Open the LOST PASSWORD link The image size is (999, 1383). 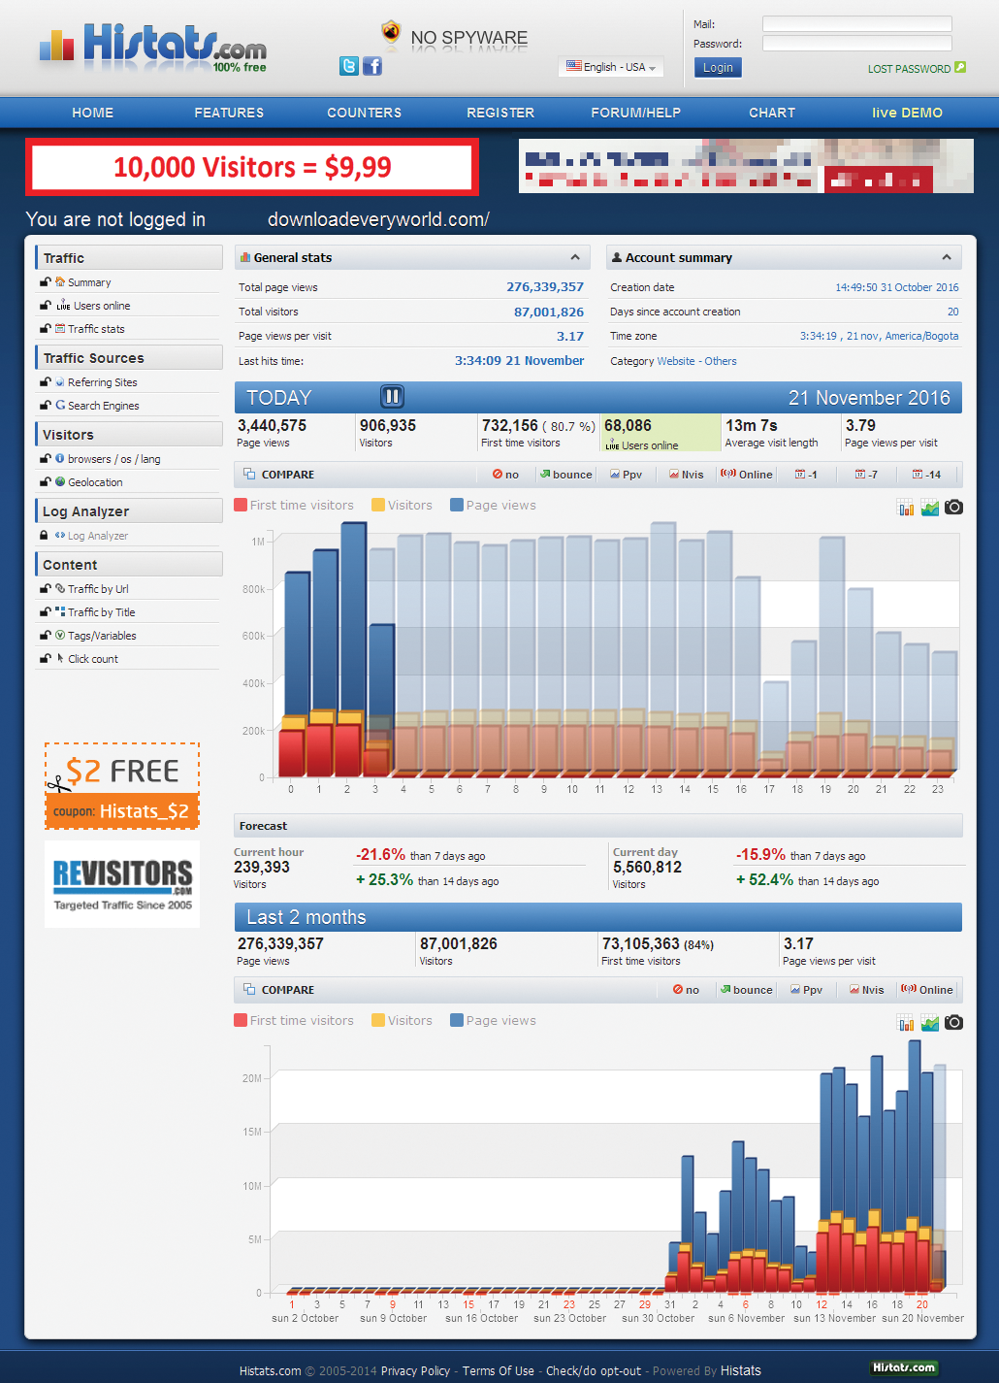909,69
